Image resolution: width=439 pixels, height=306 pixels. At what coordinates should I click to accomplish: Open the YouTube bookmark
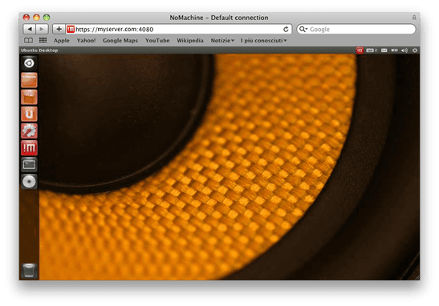coord(157,41)
